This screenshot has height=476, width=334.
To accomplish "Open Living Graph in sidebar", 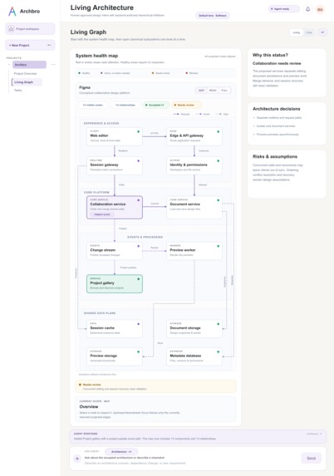I will (27, 82).
